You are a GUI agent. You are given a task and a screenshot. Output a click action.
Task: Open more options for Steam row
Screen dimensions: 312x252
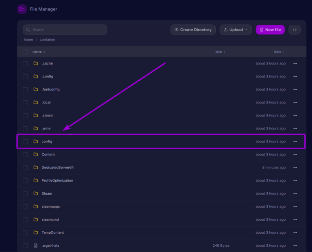(295, 194)
